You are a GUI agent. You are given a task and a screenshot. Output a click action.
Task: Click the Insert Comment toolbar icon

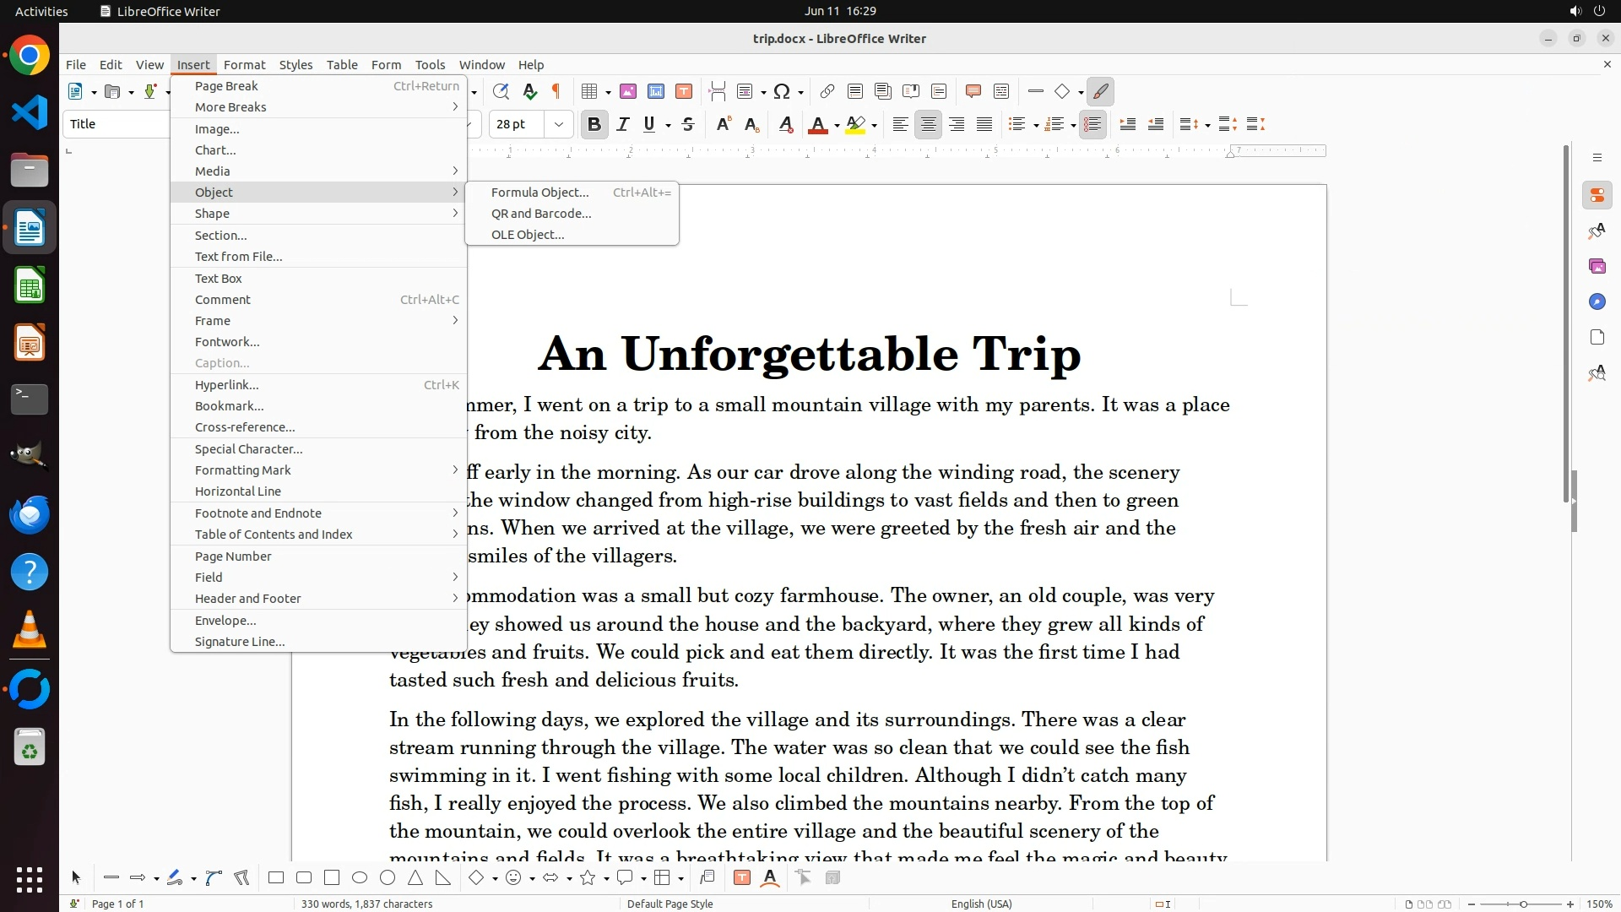point(973,91)
